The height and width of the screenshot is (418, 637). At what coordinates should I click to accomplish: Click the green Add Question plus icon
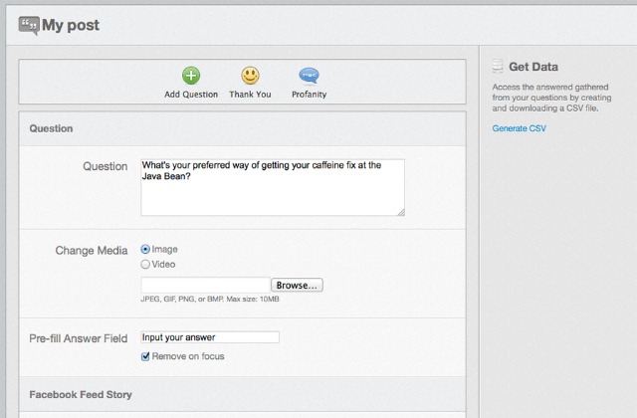[191, 76]
